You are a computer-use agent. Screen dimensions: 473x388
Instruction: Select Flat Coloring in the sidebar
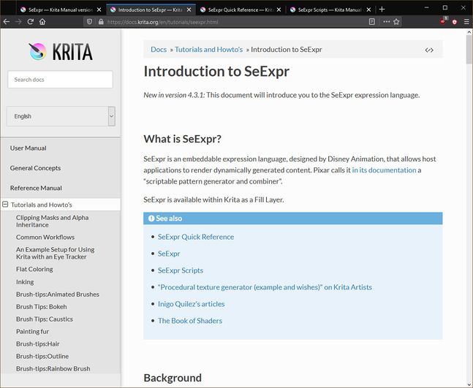point(34,269)
